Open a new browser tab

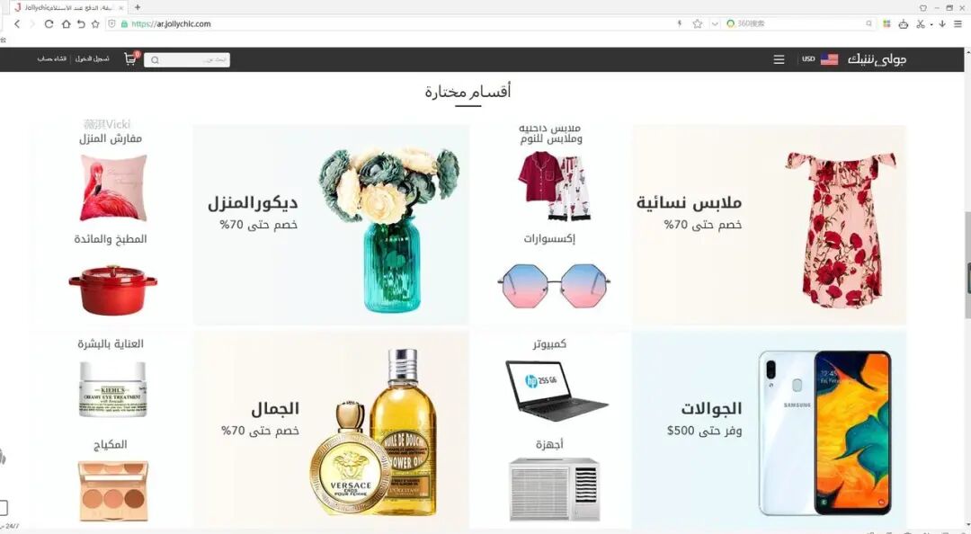pyautogui.click(x=138, y=7)
